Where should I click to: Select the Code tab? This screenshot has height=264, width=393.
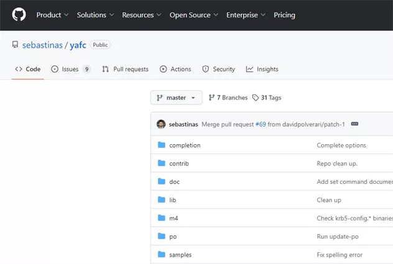click(27, 69)
